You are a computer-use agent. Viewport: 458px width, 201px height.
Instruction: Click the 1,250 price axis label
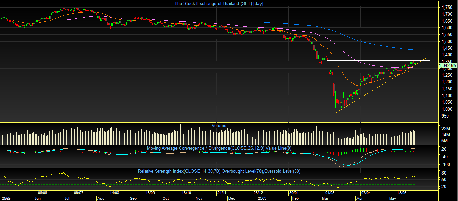447,75
